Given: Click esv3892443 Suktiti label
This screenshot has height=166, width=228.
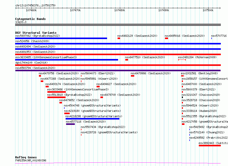Looking at the screenshot, I should coord(213,143).
